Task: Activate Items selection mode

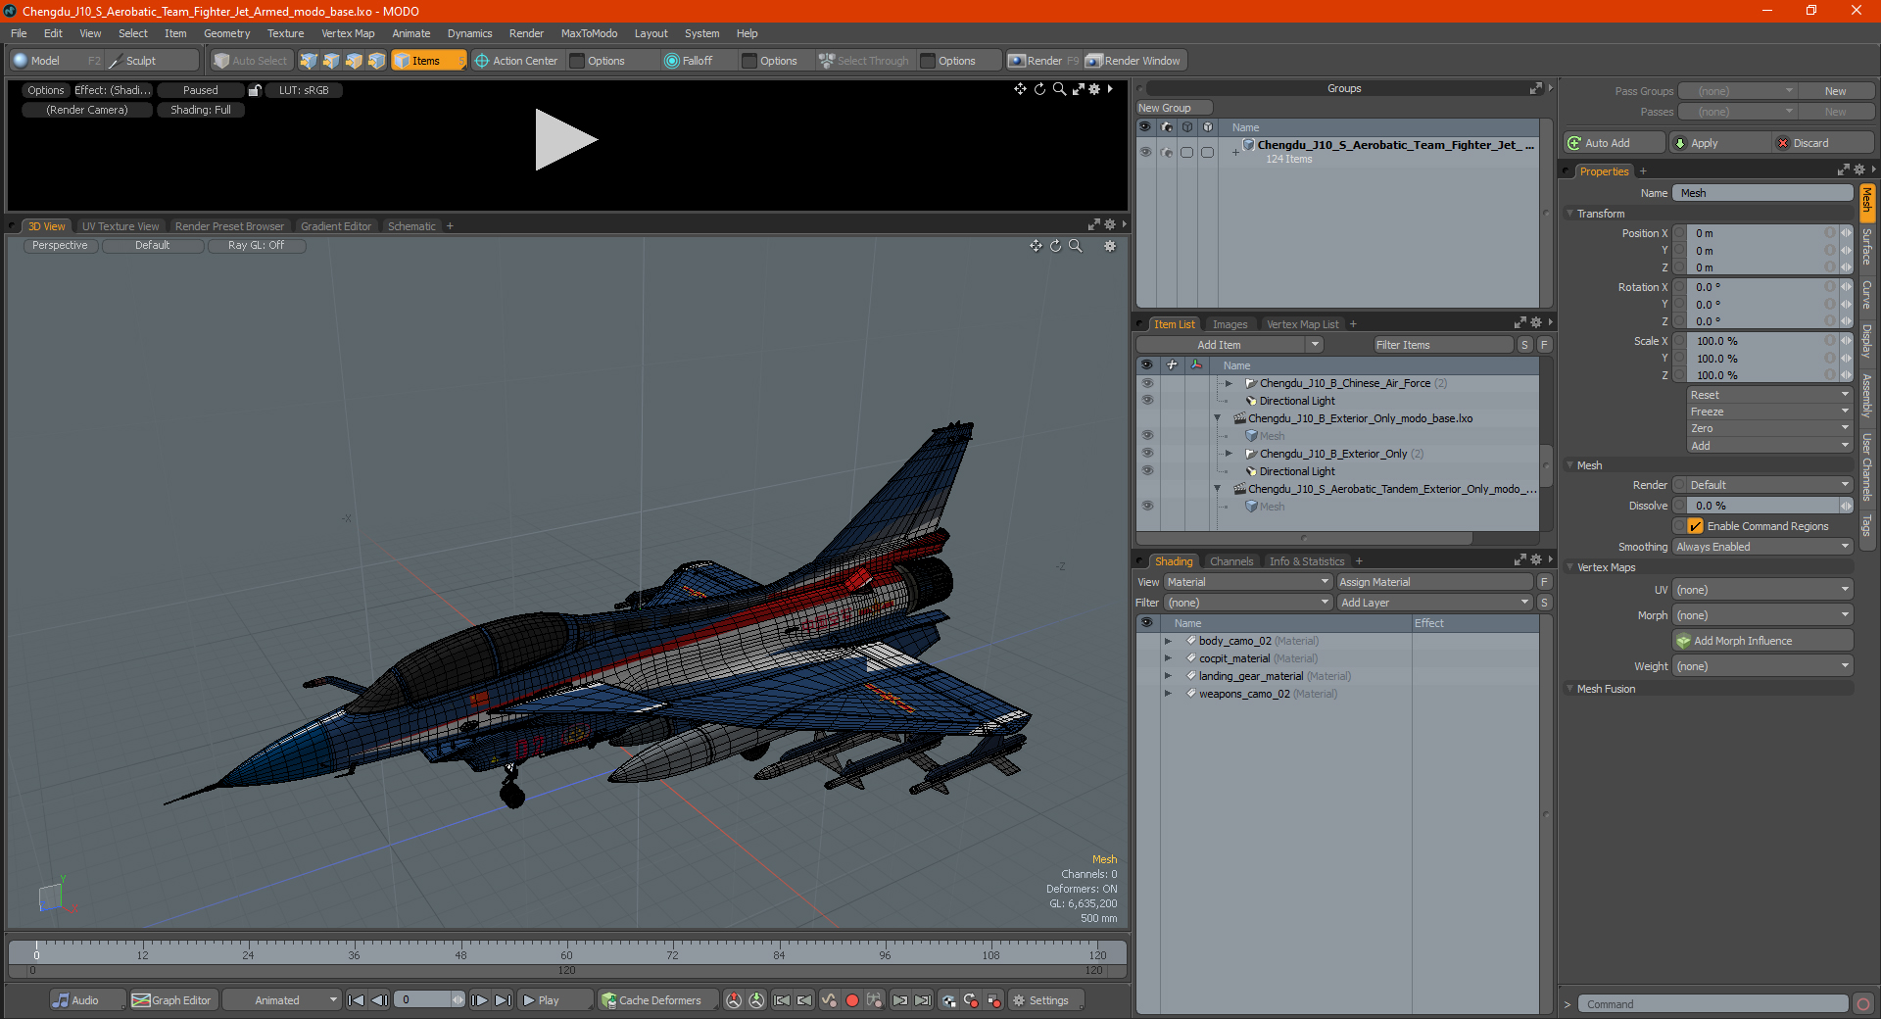Action: (429, 61)
